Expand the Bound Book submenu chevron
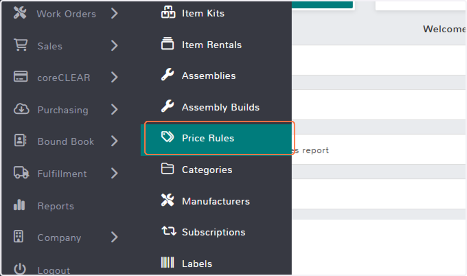This screenshot has width=467, height=276. 114,141
